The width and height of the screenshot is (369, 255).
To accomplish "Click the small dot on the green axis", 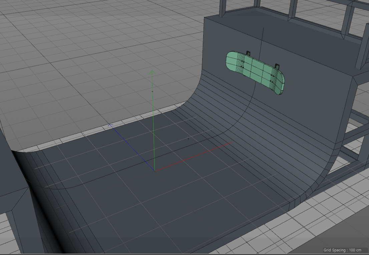I will 152,91.
